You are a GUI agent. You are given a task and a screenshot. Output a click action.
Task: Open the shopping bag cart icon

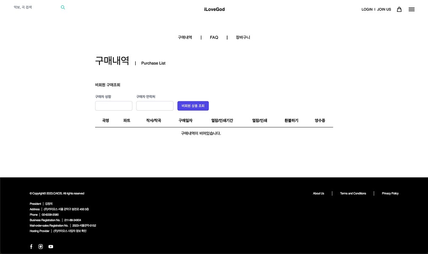pyautogui.click(x=399, y=9)
